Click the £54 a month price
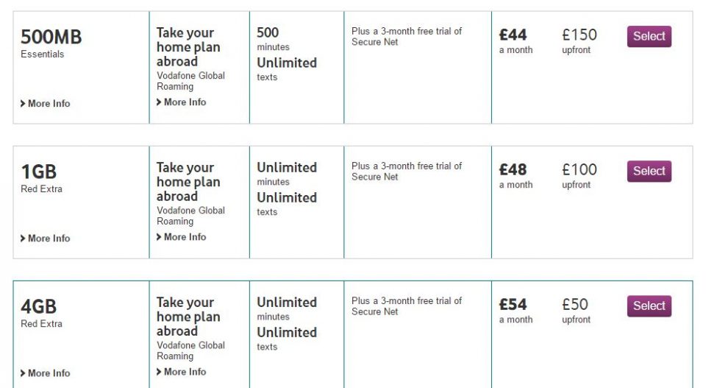The height and width of the screenshot is (388, 706). point(513,304)
